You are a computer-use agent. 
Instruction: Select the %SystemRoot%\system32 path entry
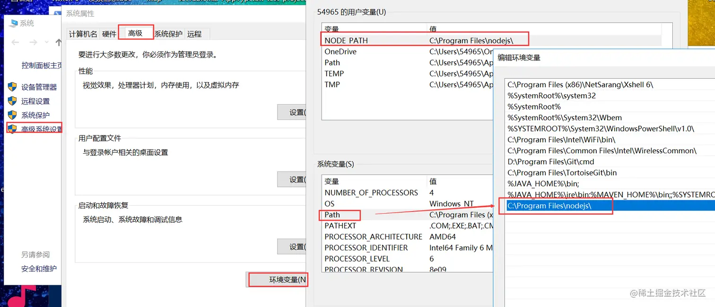tap(610, 96)
